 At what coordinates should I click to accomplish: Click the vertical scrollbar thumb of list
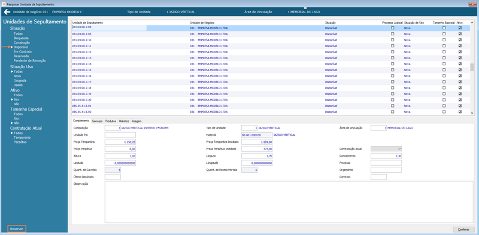(472, 67)
